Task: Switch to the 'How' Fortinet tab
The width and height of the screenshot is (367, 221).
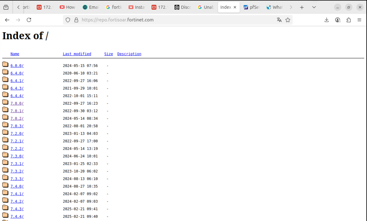Action: pos(68,7)
